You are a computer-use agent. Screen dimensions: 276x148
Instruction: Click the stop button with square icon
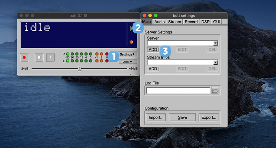39,57
